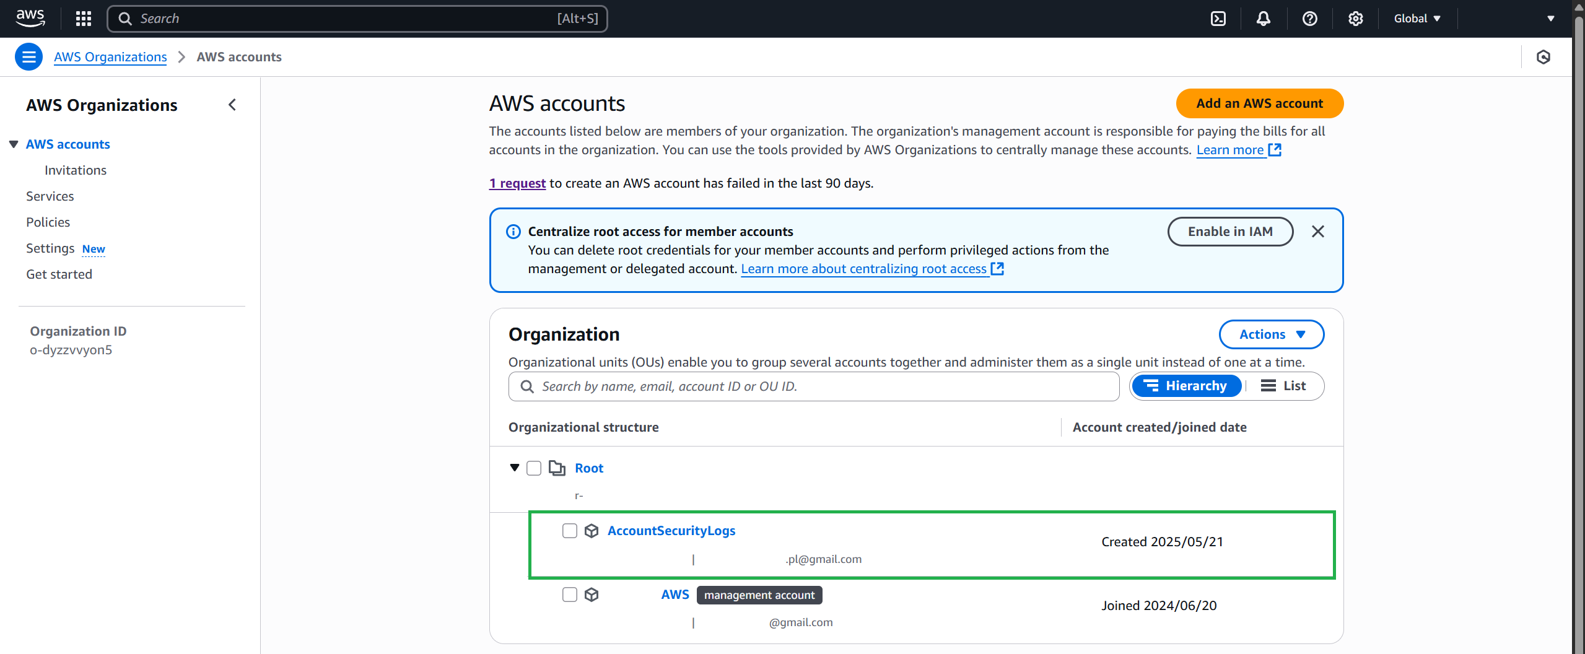Open the notifications bell
This screenshot has width=1585, height=654.
coord(1263,19)
